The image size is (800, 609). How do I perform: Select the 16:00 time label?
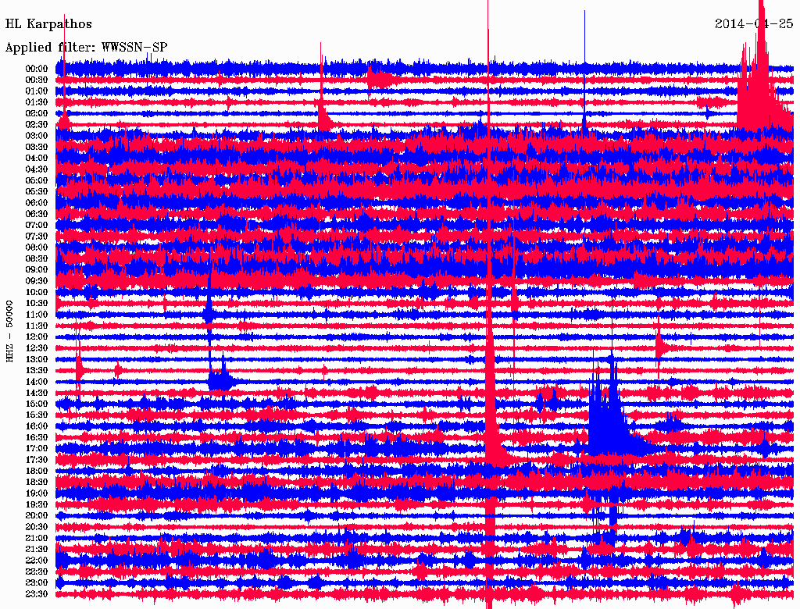click(37, 426)
